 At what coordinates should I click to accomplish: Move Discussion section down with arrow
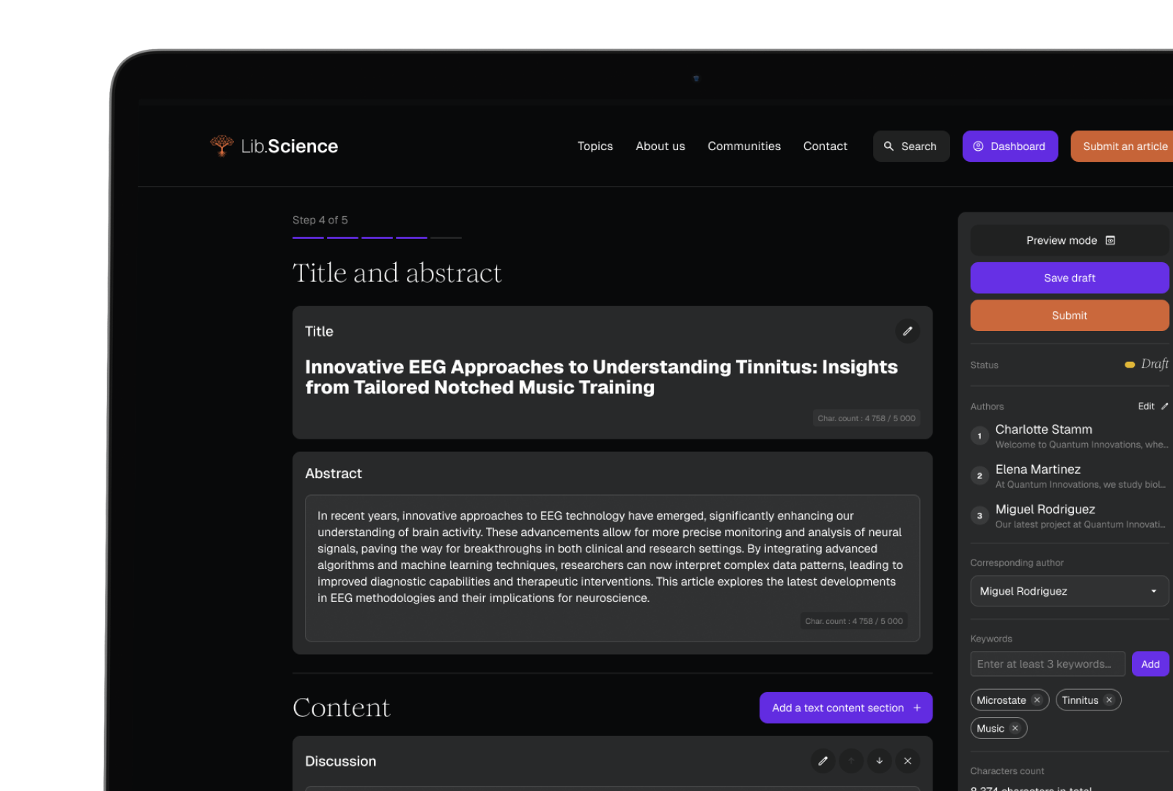879,761
